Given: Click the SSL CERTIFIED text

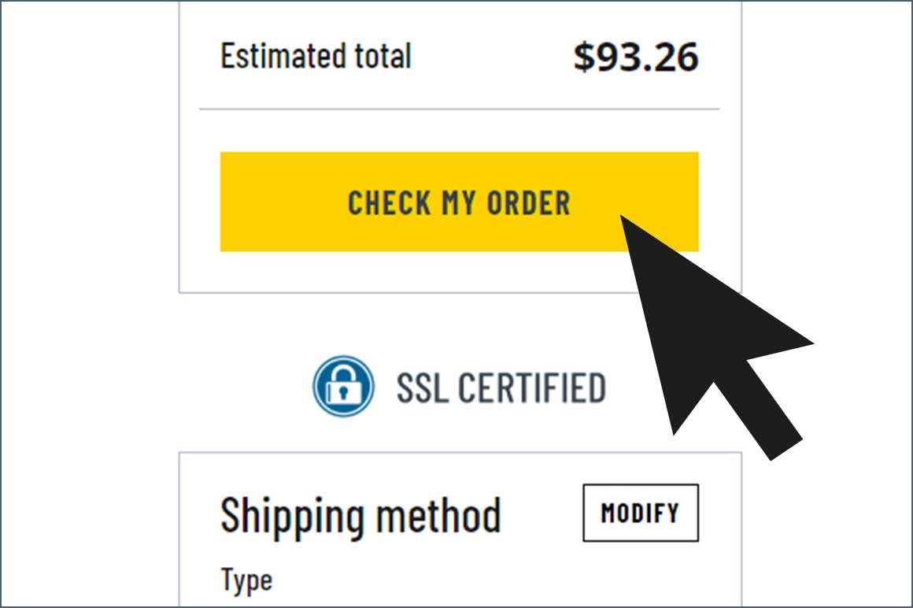Looking at the screenshot, I should [501, 387].
